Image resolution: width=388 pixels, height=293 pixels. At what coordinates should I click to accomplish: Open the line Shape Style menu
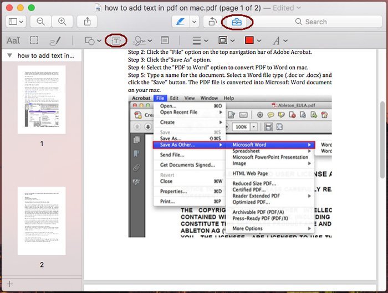[x=200, y=40]
